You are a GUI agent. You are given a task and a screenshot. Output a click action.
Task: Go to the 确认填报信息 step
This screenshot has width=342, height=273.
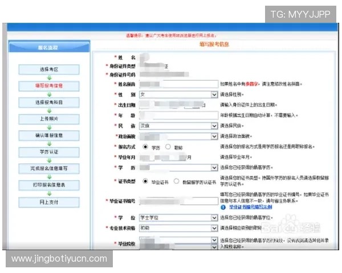(49, 135)
